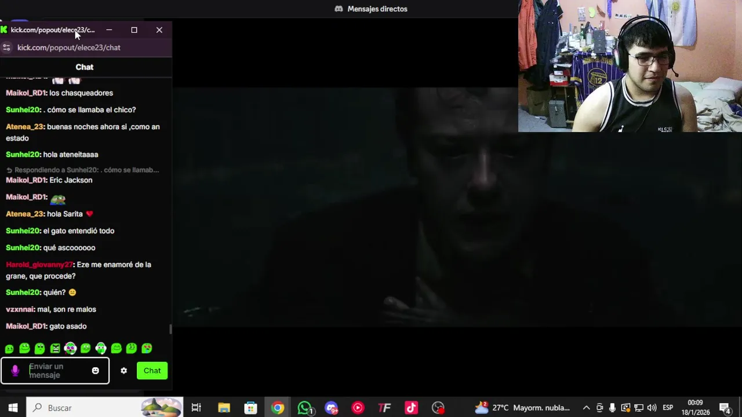Open File Explorer from the taskbar

pos(224,408)
